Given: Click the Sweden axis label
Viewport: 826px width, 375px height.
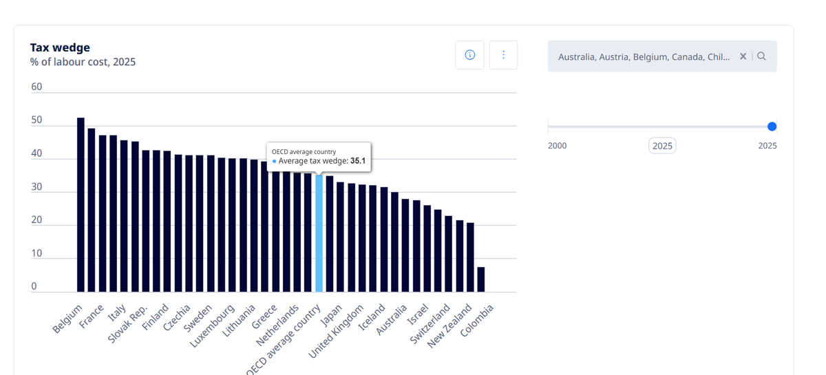Looking at the screenshot, I should coord(199,317).
